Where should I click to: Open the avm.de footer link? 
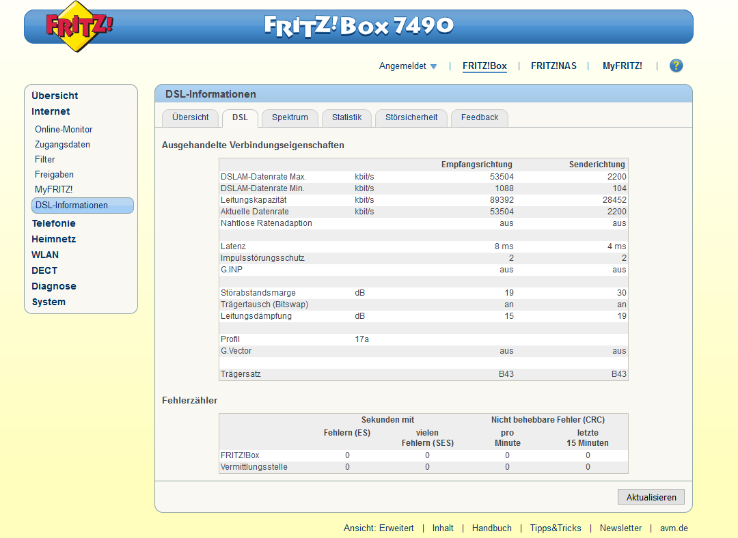[x=674, y=528]
